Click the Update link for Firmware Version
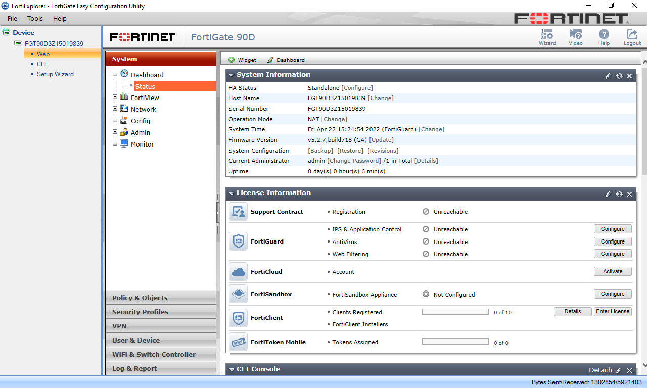This screenshot has height=388, width=647. pyautogui.click(x=381, y=140)
